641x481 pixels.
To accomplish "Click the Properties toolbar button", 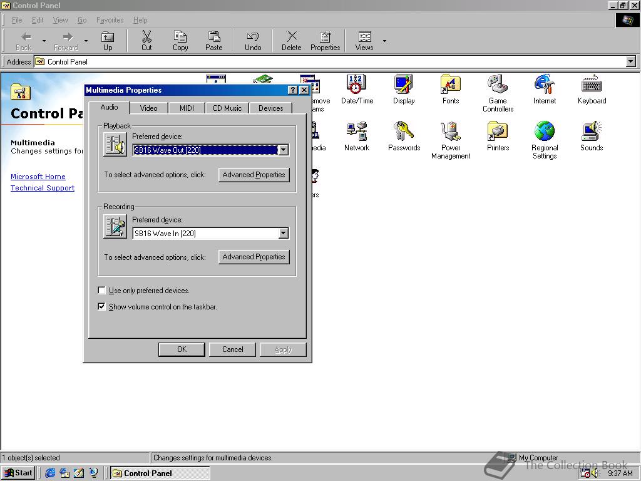I will [325, 41].
